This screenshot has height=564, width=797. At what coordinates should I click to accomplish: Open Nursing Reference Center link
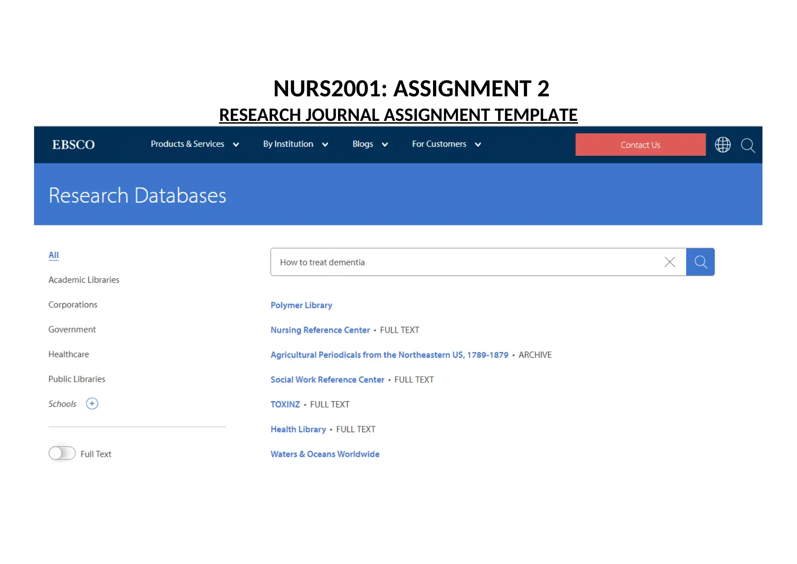(x=320, y=330)
